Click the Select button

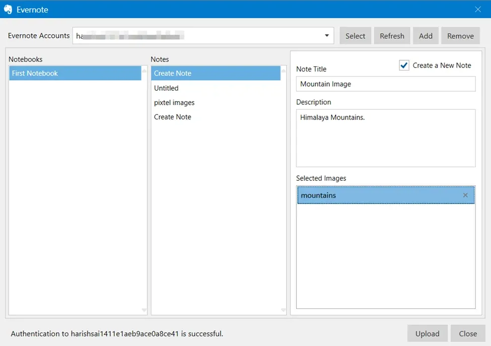(355, 36)
